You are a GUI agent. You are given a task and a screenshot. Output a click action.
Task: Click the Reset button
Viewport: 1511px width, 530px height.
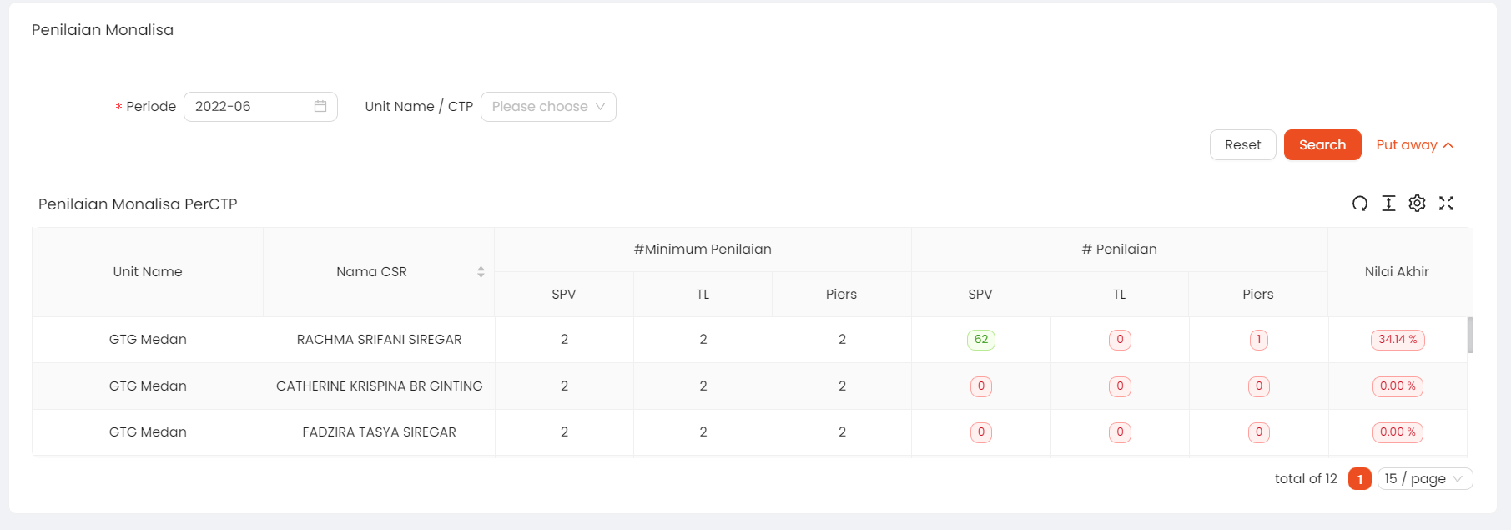[1242, 144]
